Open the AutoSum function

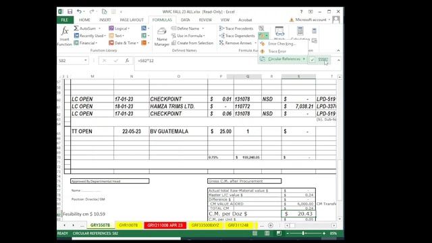tap(87, 28)
